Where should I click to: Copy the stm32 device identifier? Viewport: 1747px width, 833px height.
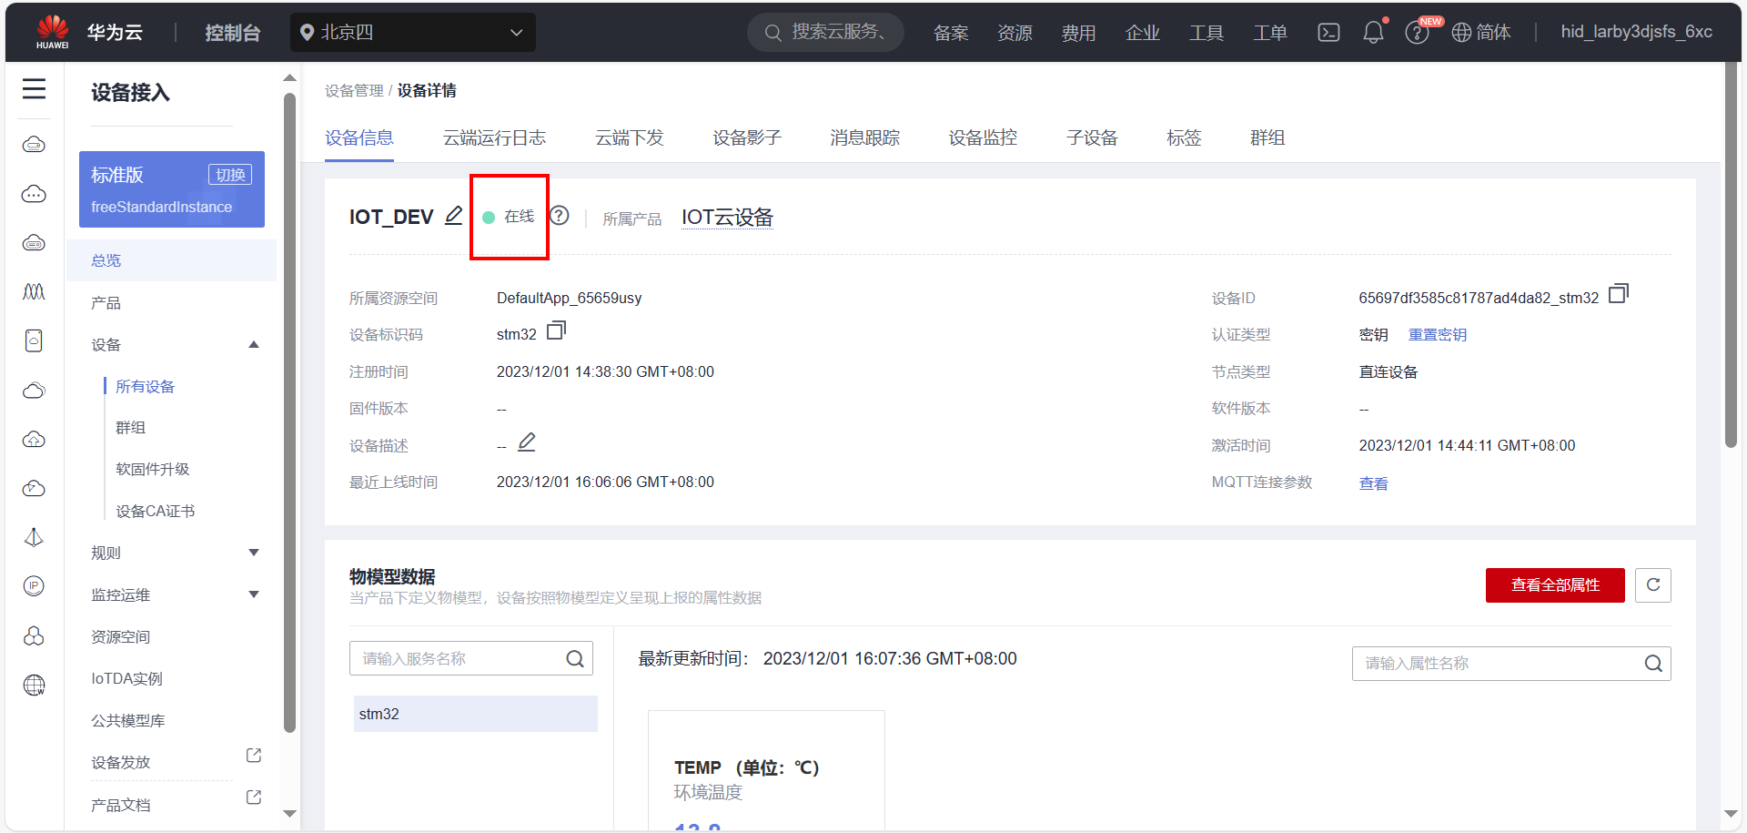click(x=556, y=330)
